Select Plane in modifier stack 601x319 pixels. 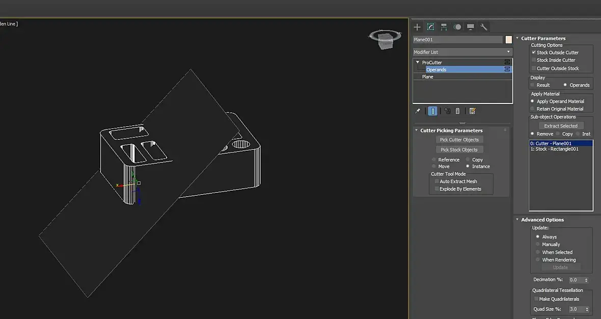(x=427, y=76)
